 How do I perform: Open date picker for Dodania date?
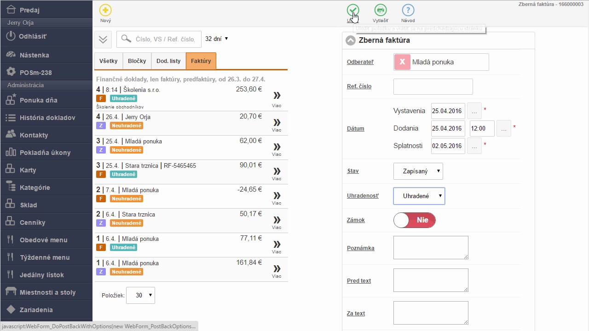[x=504, y=128]
